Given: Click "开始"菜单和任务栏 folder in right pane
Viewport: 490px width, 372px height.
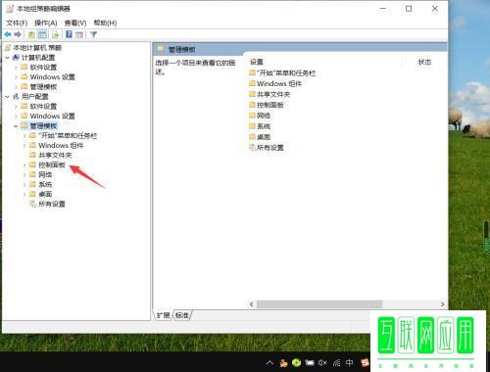Looking at the screenshot, I should coord(282,72).
